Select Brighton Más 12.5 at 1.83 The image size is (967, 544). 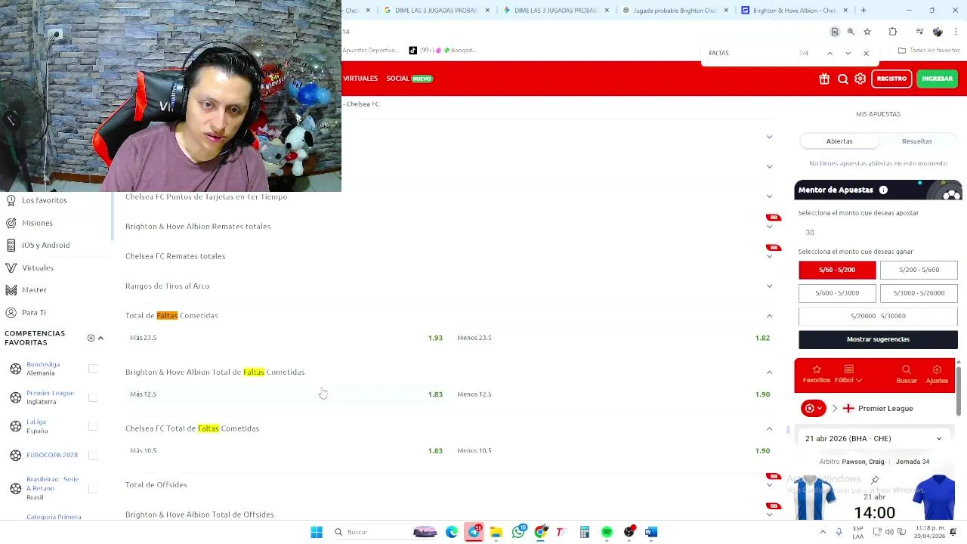(x=286, y=394)
